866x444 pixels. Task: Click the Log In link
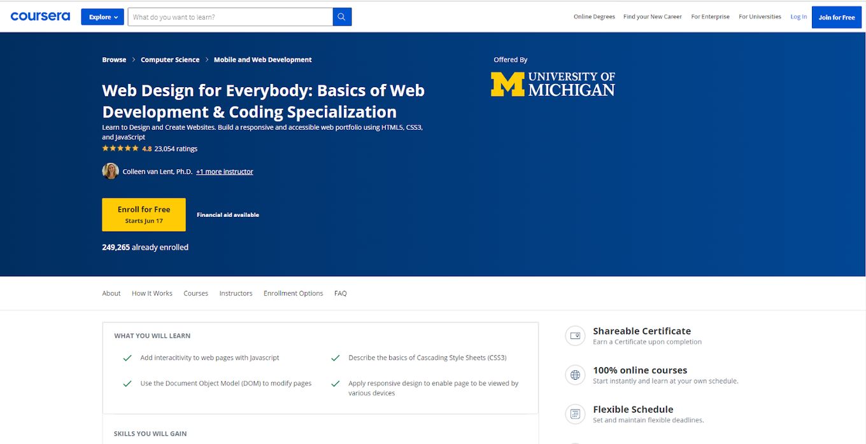click(x=799, y=17)
